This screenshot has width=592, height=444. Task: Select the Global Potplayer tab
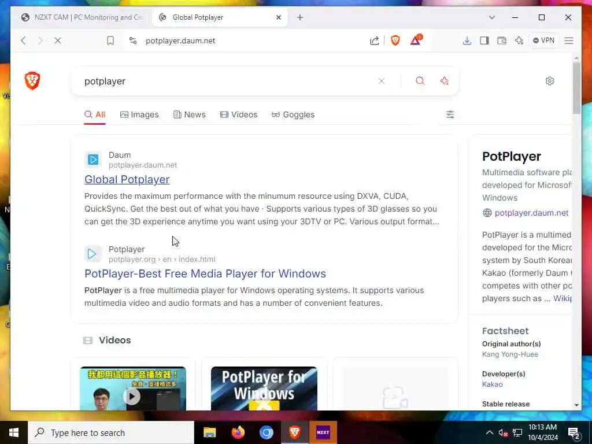click(x=220, y=17)
